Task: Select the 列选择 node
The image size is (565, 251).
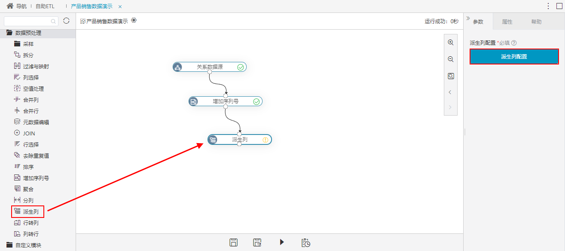Action: point(27,77)
